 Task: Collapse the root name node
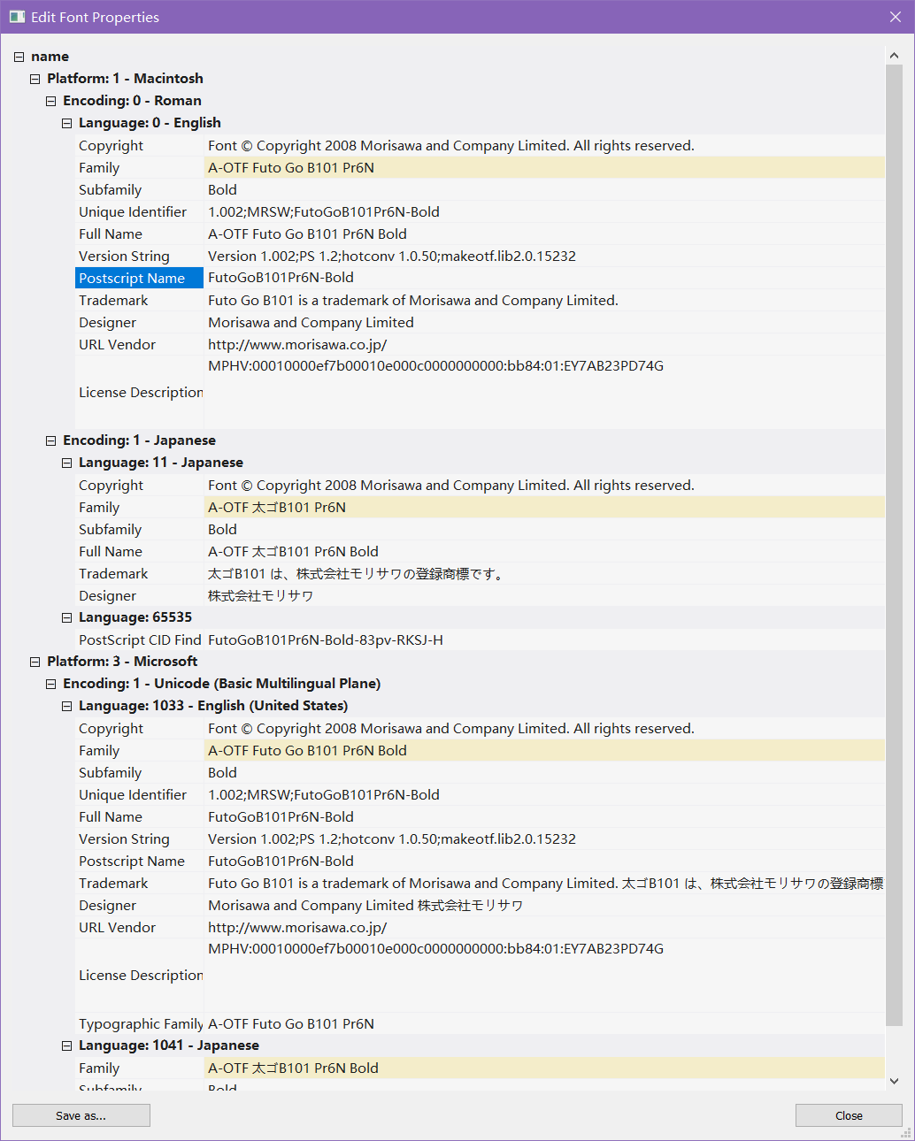(x=19, y=57)
